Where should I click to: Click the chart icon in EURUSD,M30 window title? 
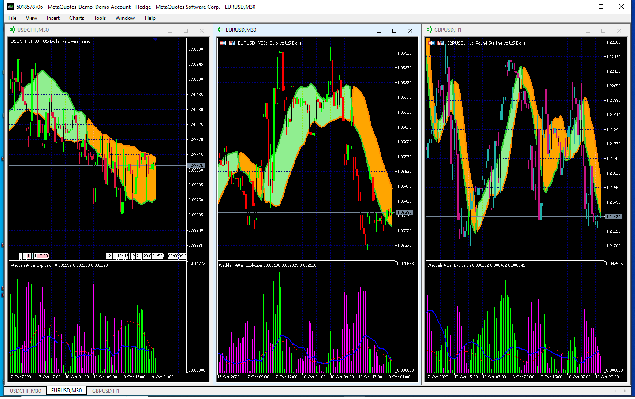point(221,30)
